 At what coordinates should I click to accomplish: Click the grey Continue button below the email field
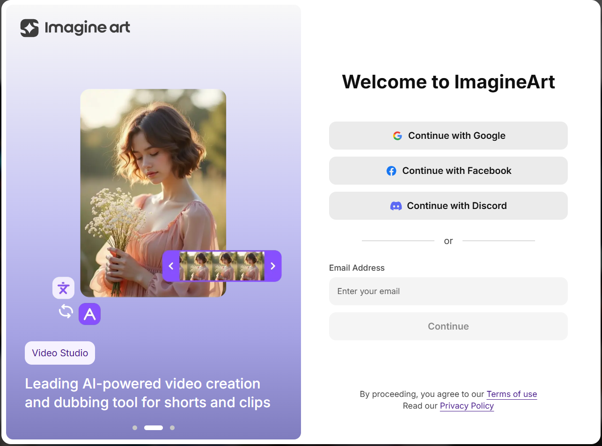pos(448,326)
